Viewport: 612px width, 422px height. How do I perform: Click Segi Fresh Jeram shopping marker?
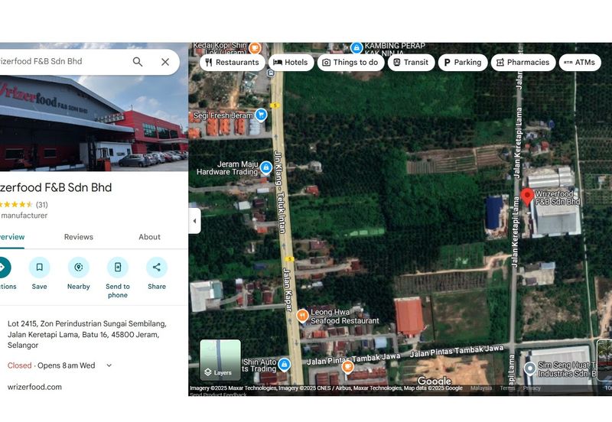click(261, 115)
